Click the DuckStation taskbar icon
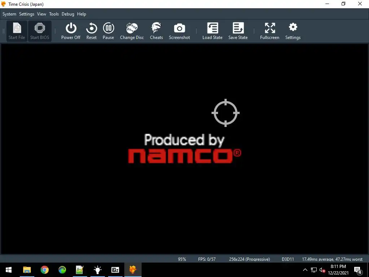Viewport: 369px width, 277px height. point(133,270)
